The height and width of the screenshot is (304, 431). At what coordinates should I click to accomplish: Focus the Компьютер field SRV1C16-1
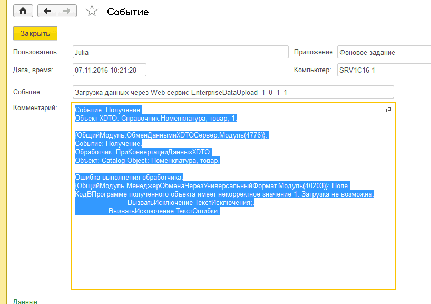click(x=384, y=70)
